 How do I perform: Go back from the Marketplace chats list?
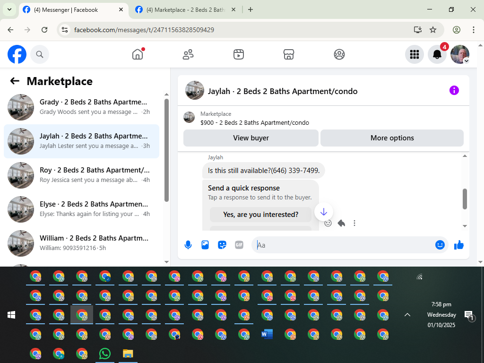[15, 81]
